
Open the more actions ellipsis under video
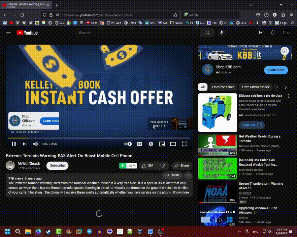pos(188,175)
